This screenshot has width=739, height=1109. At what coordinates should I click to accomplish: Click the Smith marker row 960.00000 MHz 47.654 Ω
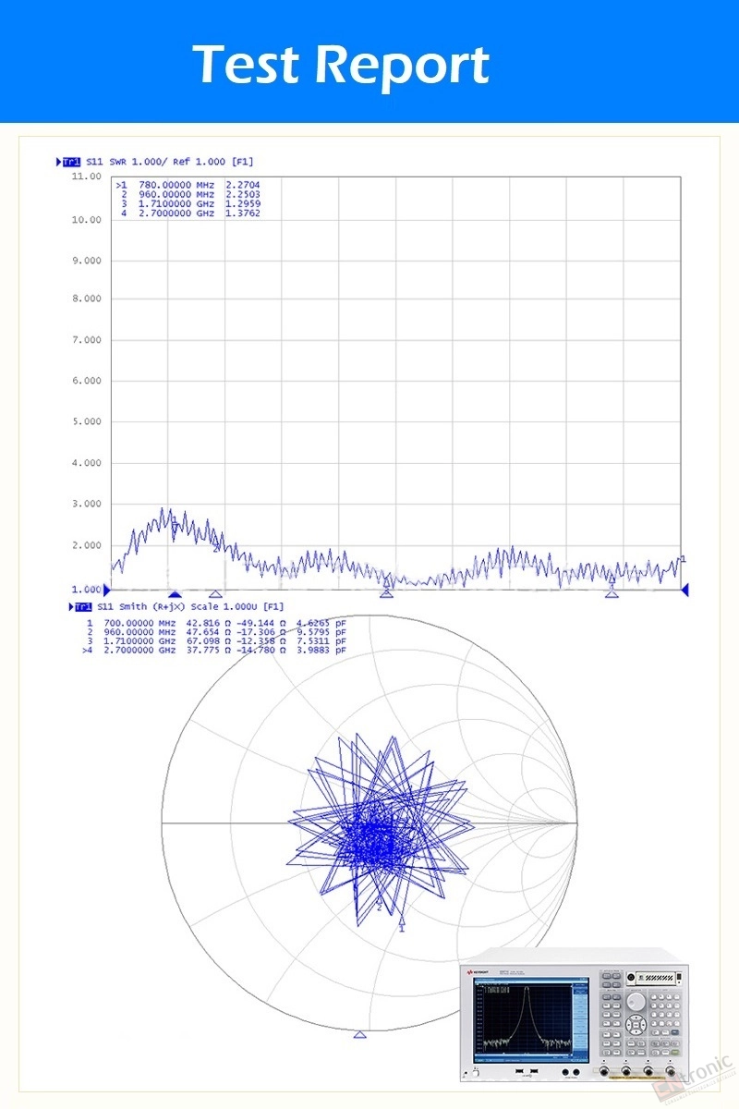pyautogui.click(x=216, y=632)
